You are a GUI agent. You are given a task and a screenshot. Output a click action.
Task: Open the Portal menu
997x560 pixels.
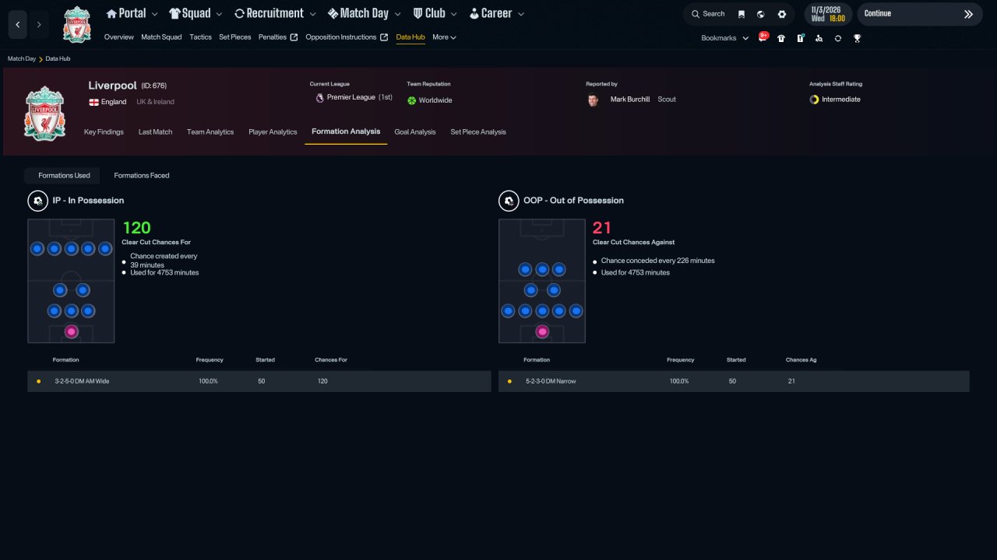coord(132,13)
